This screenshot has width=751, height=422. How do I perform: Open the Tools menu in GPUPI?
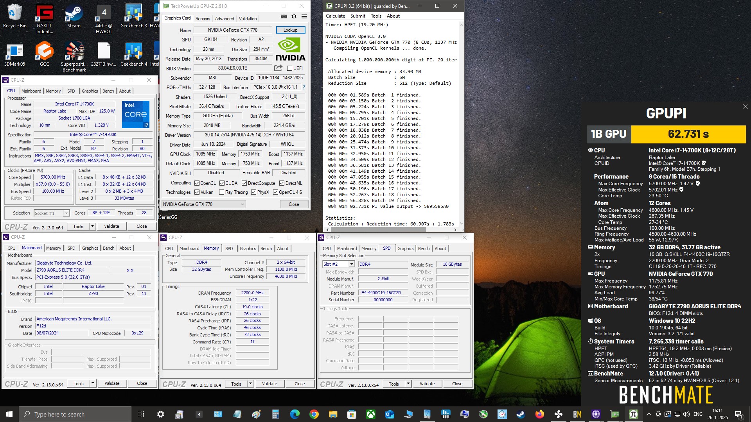click(x=376, y=16)
